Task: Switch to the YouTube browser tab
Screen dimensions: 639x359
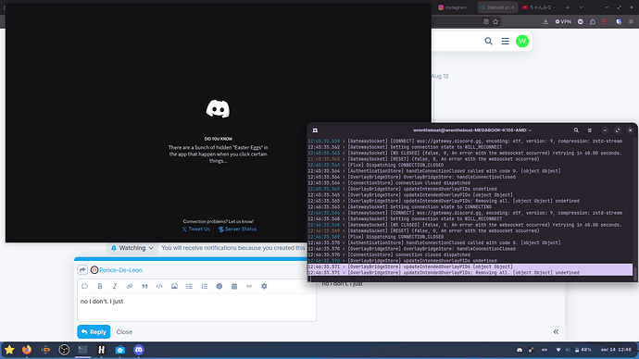Action: (539, 7)
